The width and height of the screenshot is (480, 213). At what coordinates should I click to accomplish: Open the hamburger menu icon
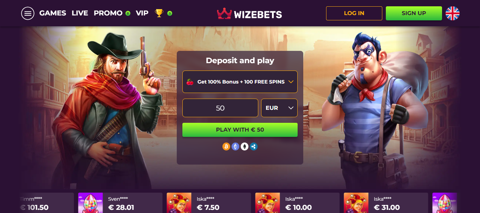point(27,13)
